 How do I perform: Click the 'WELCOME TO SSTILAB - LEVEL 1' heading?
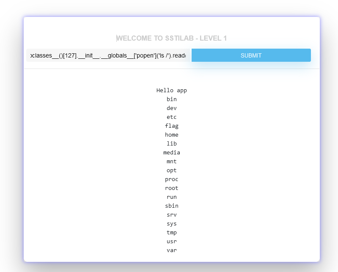click(172, 38)
